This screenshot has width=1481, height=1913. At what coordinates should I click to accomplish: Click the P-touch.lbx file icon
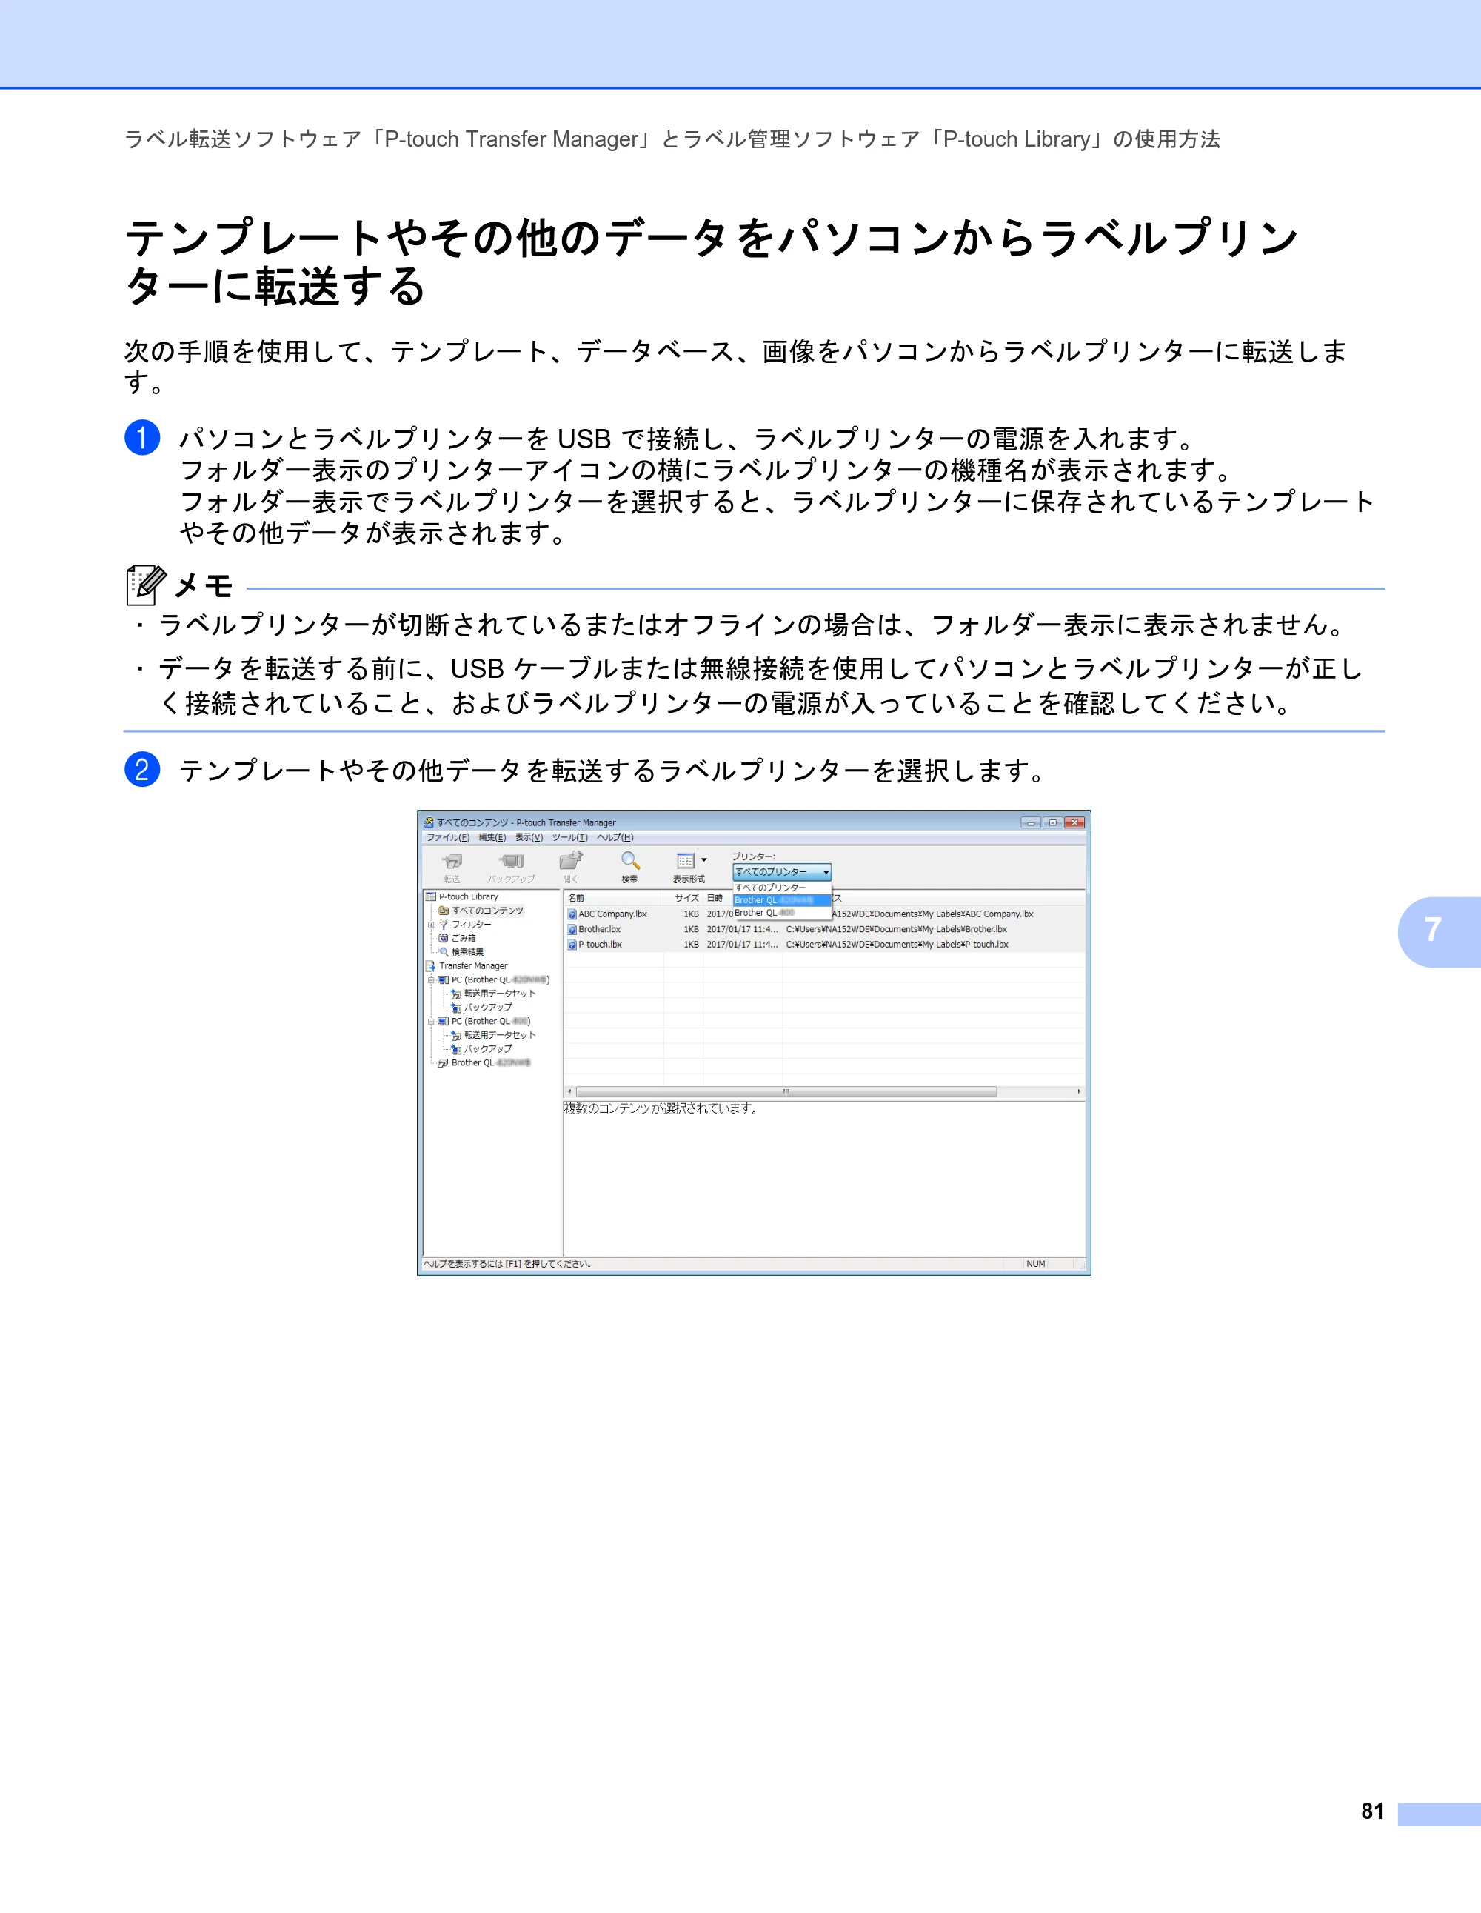pyautogui.click(x=572, y=945)
